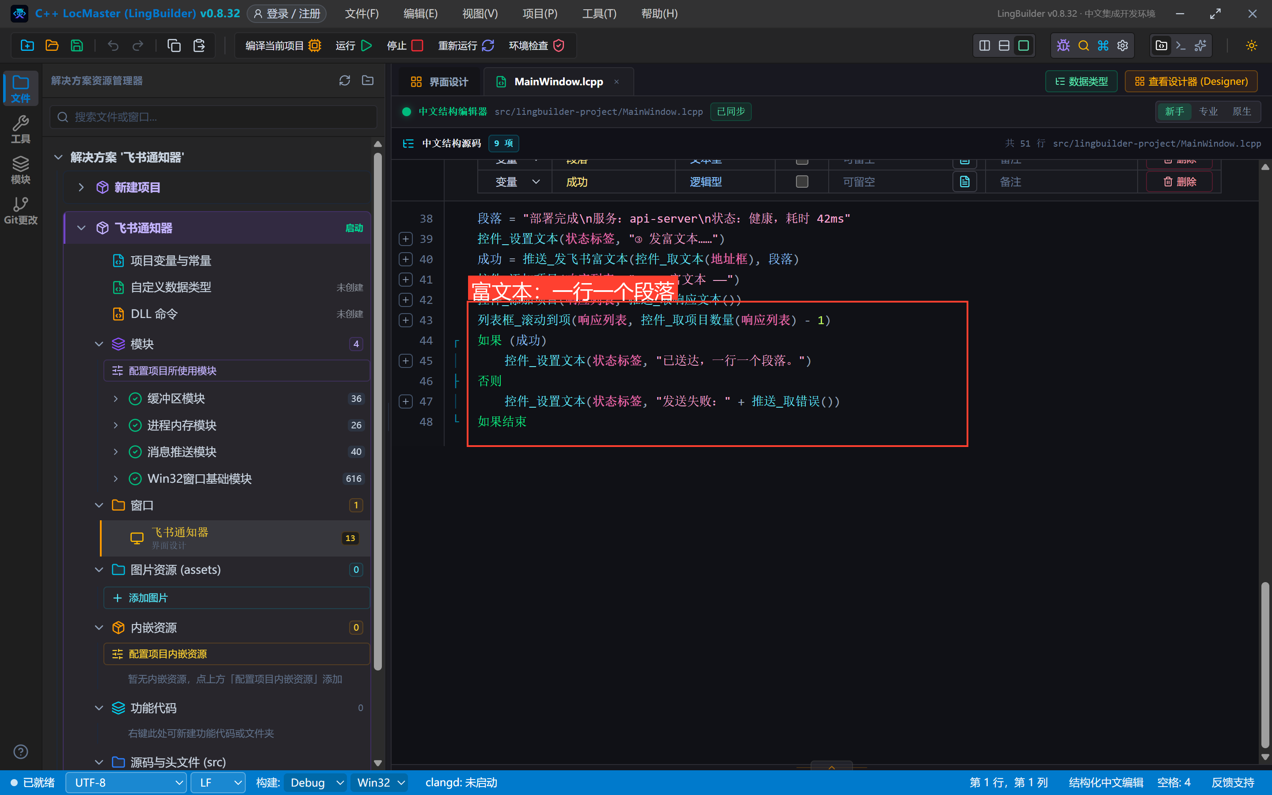Open the 工具(T) menu
This screenshot has width=1272, height=795.
click(x=599, y=14)
